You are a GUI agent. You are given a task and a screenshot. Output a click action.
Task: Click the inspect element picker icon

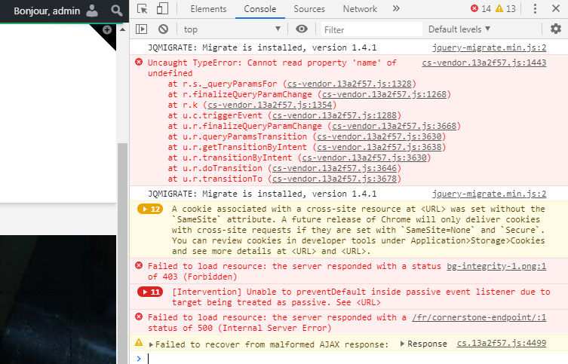(141, 9)
